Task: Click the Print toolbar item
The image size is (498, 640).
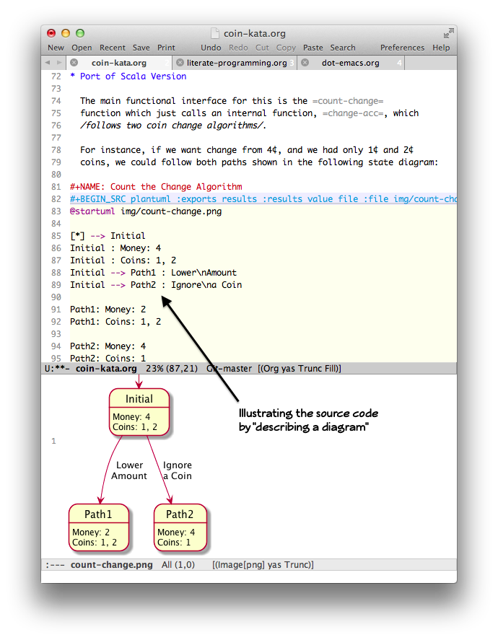Action: tap(166, 48)
